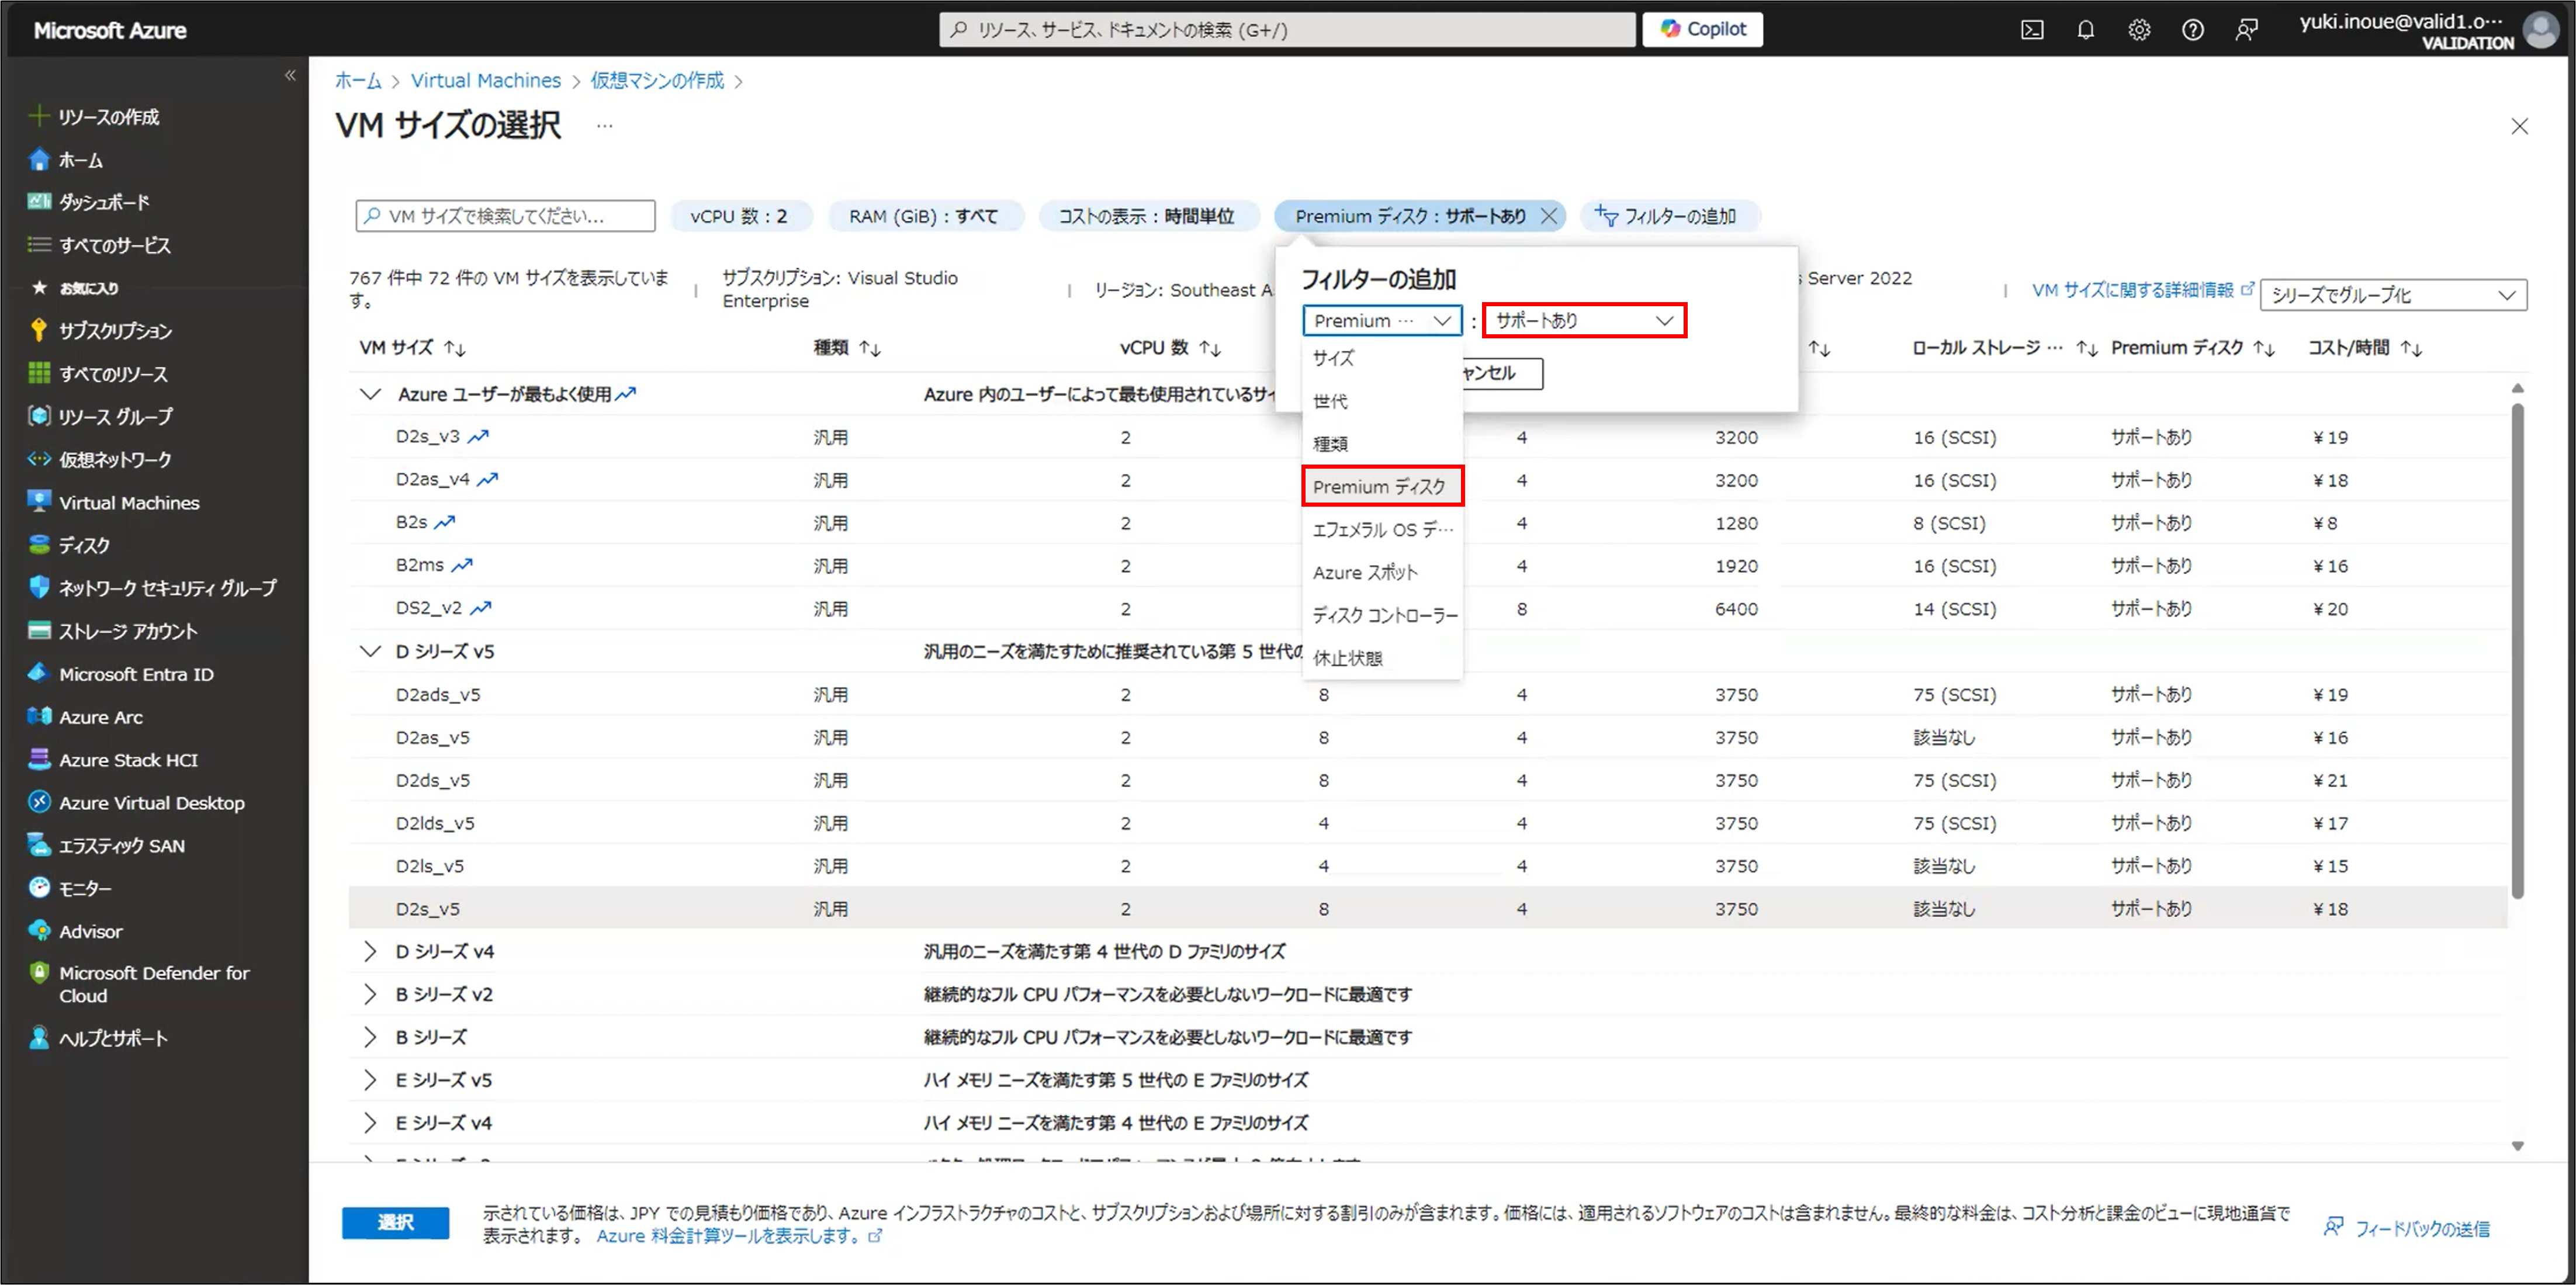Collapse Azure ユーザーが最もよく使用 group

tap(370, 394)
